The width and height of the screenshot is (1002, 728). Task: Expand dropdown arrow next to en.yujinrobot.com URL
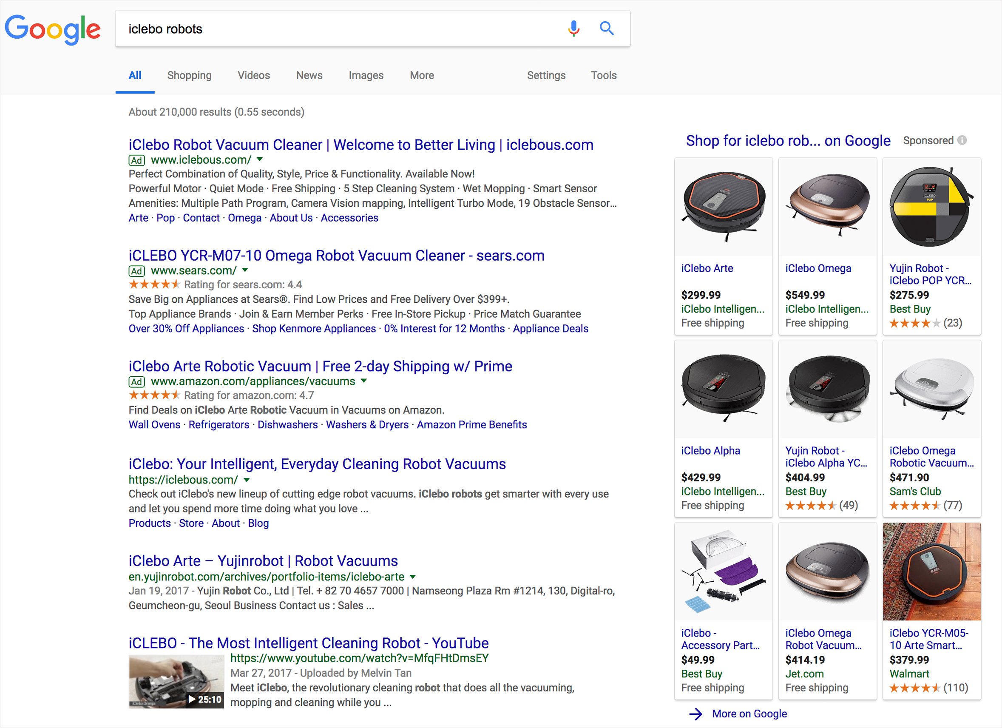413,576
